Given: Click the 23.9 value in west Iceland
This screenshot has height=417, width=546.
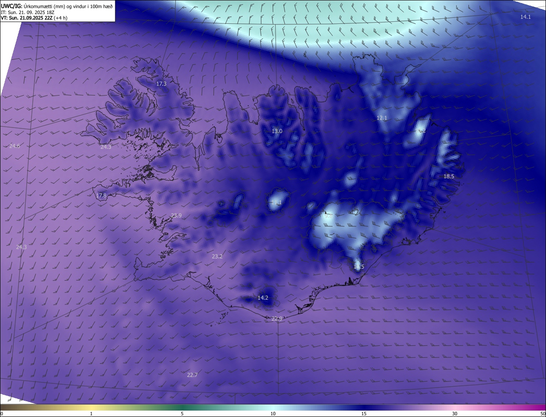Looking at the screenshot, I should [x=176, y=216].
